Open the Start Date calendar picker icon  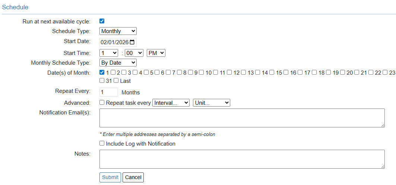pos(132,42)
